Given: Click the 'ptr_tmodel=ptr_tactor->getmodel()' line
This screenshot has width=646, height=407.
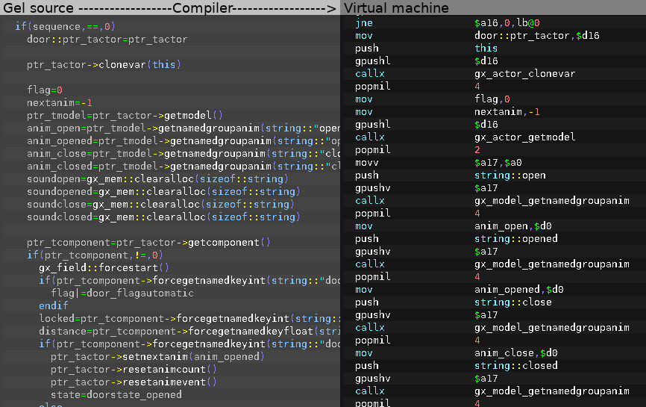Looking at the screenshot, I should click(x=125, y=116).
